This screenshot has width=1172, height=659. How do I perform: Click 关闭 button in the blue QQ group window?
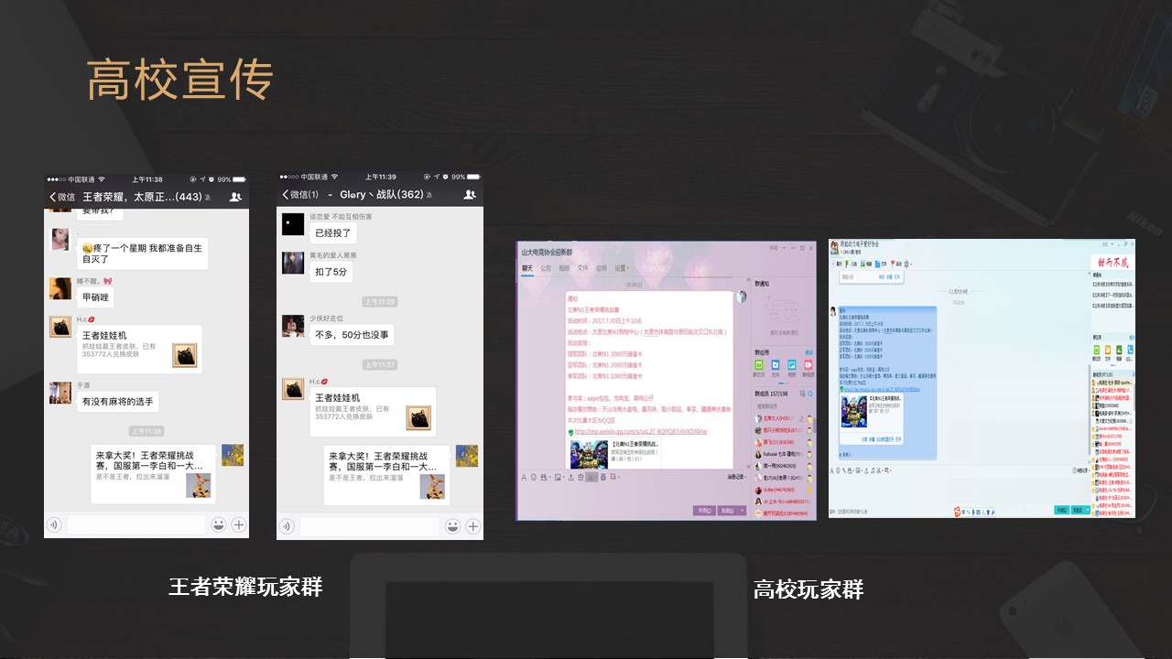pos(1061,510)
